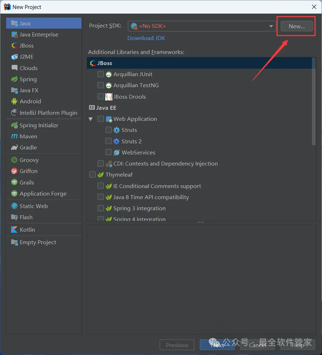This screenshot has width=322, height=355.
Task: Select the Flash project icon
Action: (14, 217)
